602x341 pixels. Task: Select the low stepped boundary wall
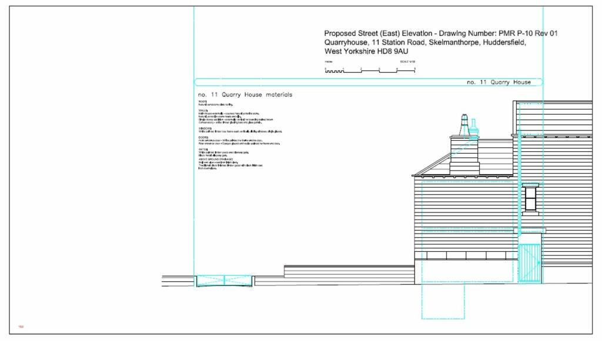[349, 272]
